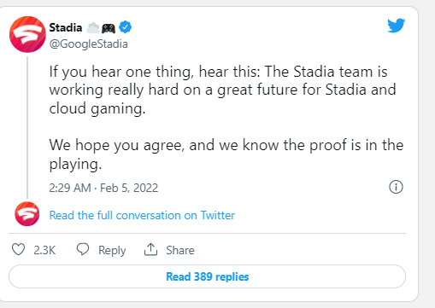Open the Stadia display name

[x=66, y=27]
